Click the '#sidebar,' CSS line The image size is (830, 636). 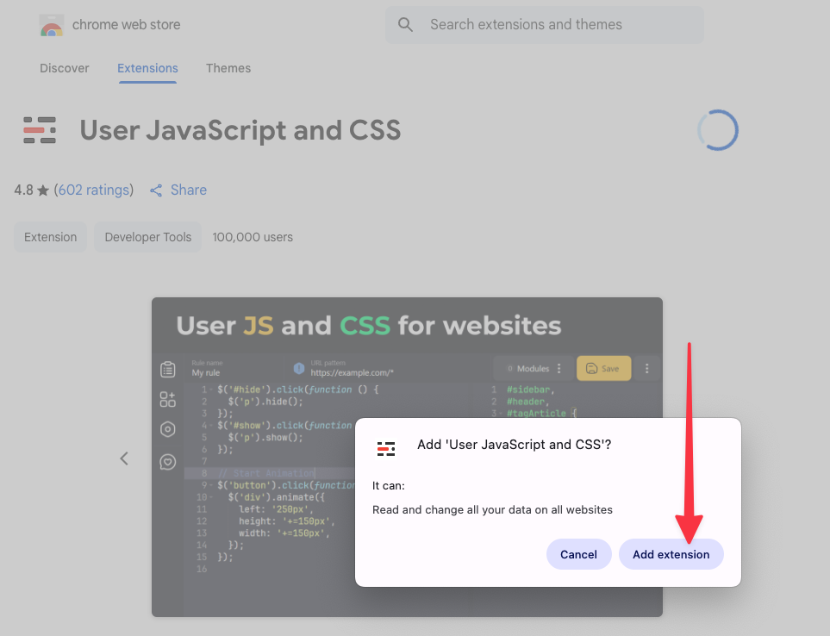[530, 390]
